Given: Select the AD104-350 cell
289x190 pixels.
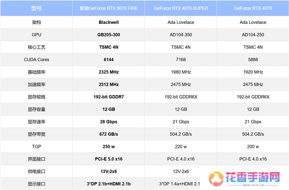Looking at the screenshot, I should pos(181,34).
